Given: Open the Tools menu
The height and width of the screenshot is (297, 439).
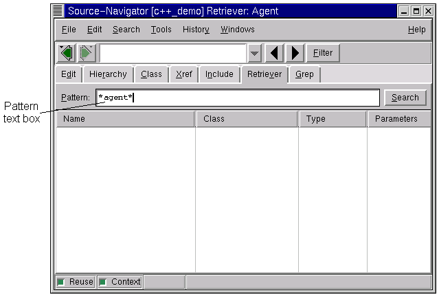Looking at the screenshot, I should click(x=161, y=30).
